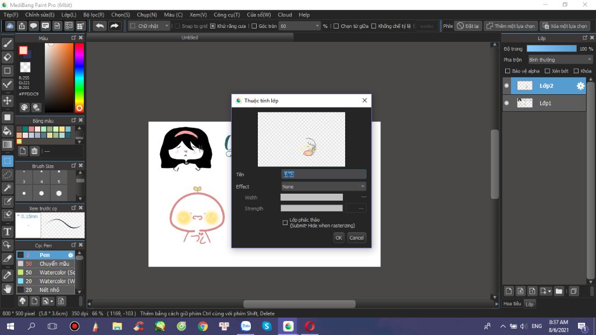
Task: Open the Effect dropdown showing None
Action: pos(324,187)
